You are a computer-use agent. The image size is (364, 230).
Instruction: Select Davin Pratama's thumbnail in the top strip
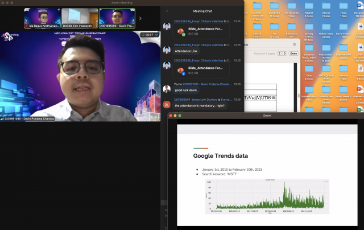tap(116, 18)
